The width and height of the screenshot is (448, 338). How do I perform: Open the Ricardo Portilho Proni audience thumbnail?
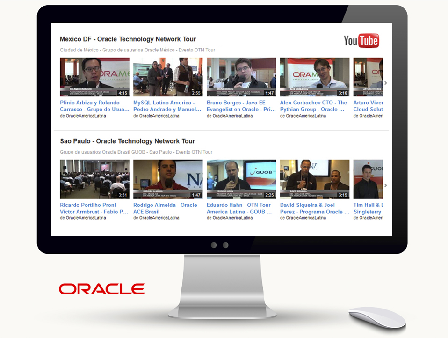tap(94, 179)
